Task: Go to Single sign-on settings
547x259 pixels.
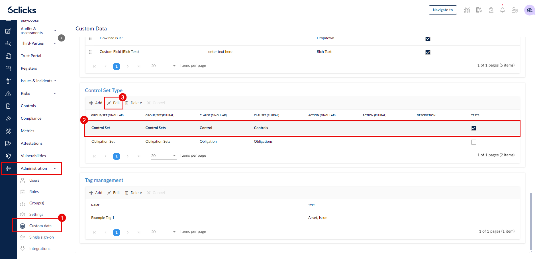Action: (x=41, y=237)
